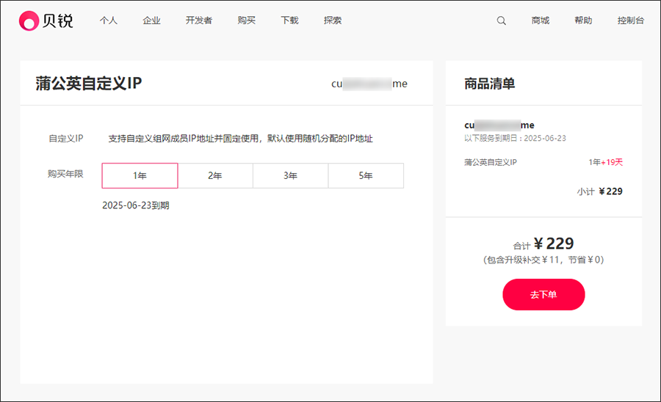Select the 5年 purchase term

pyautogui.click(x=366, y=175)
